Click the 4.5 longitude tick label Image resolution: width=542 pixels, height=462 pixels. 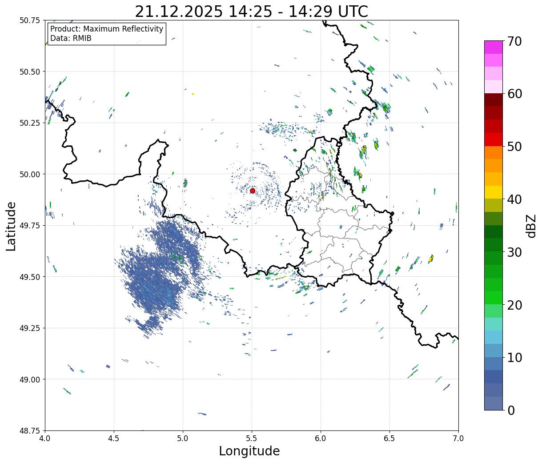pos(114,438)
